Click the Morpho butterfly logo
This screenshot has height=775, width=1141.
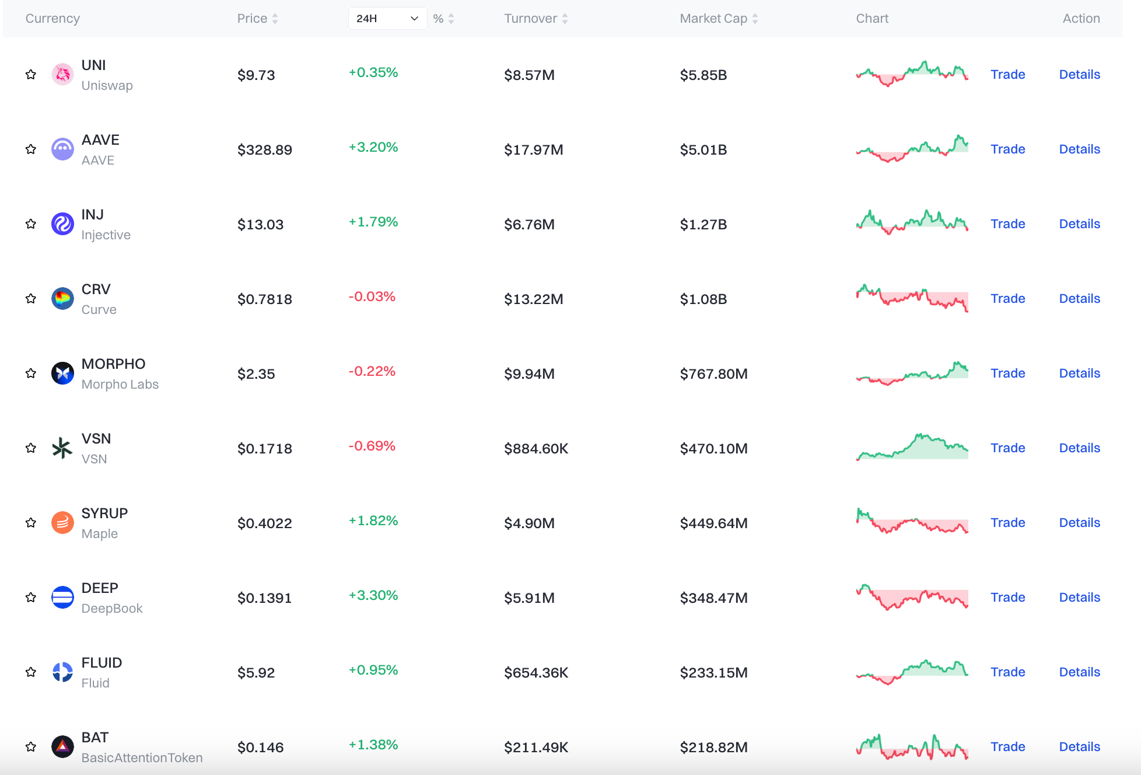click(62, 373)
